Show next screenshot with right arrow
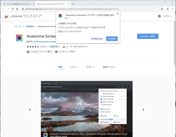Image resolution: width=176 pixels, height=137 pixels. click(x=143, y=109)
